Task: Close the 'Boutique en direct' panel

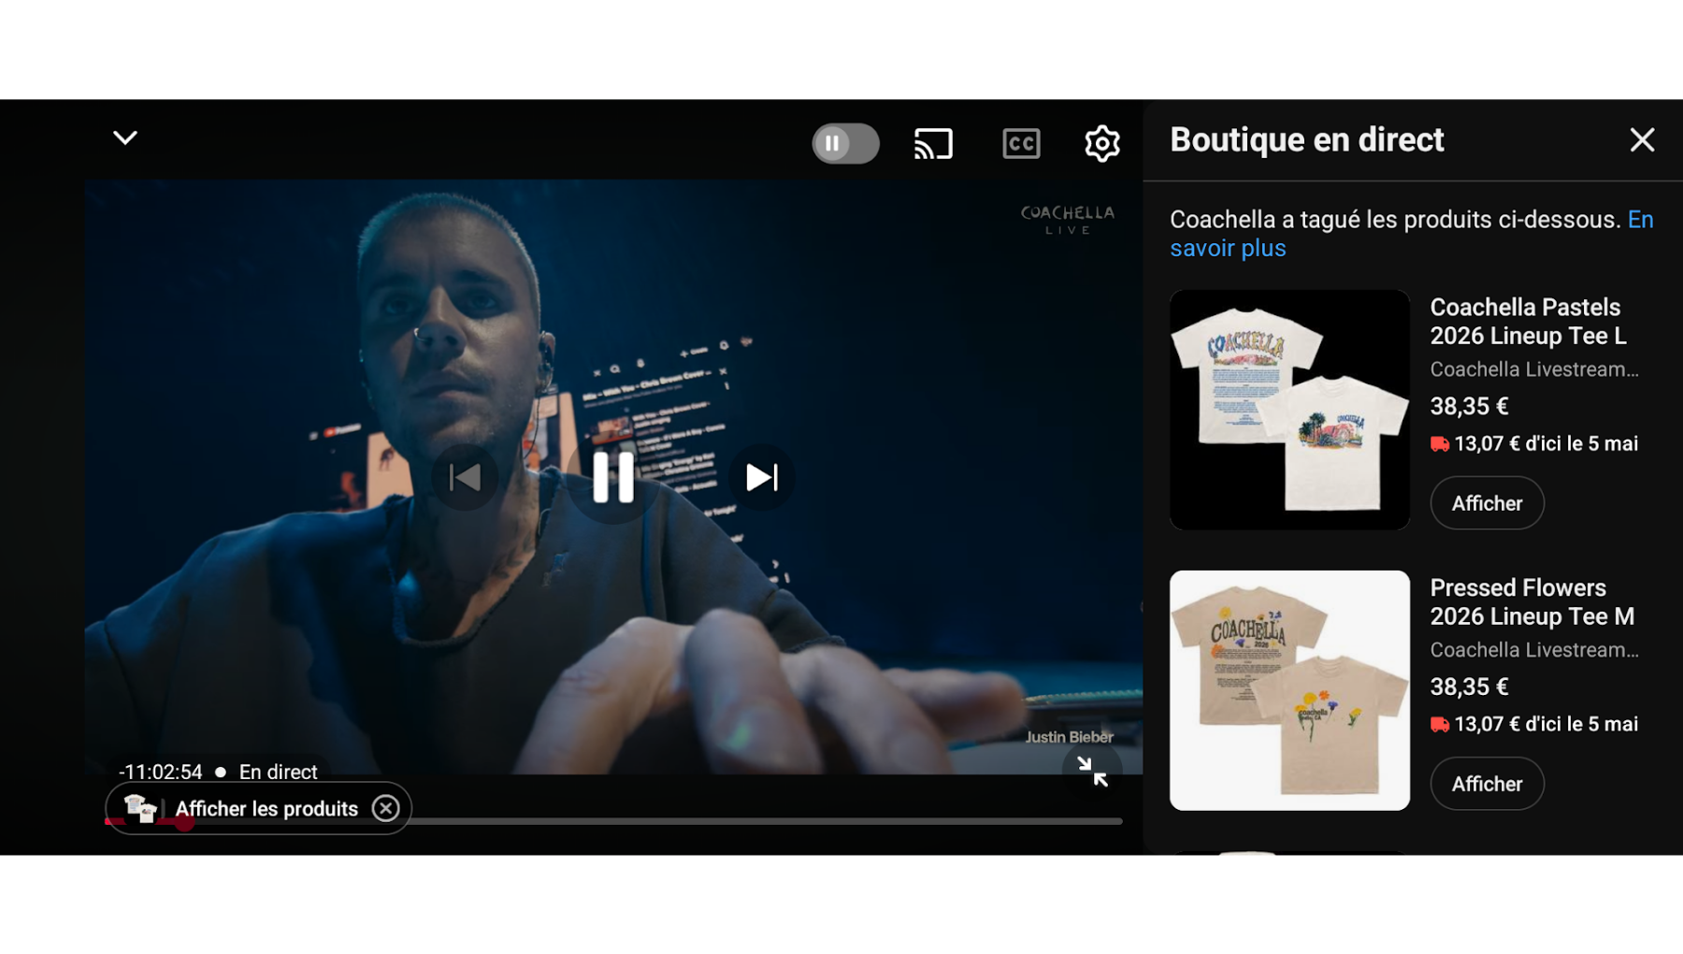Action: click(x=1642, y=140)
